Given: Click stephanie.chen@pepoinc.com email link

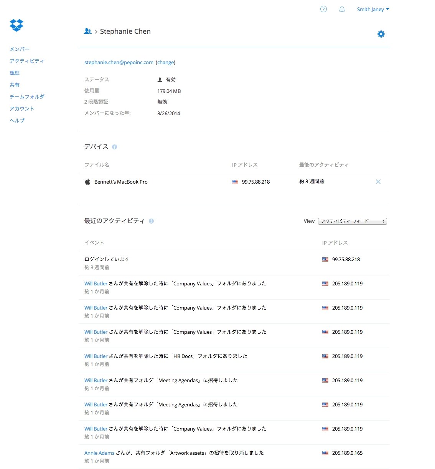Looking at the screenshot, I should 119,62.
